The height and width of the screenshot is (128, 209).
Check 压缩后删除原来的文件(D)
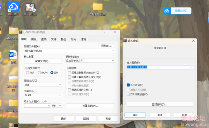(69, 73)
